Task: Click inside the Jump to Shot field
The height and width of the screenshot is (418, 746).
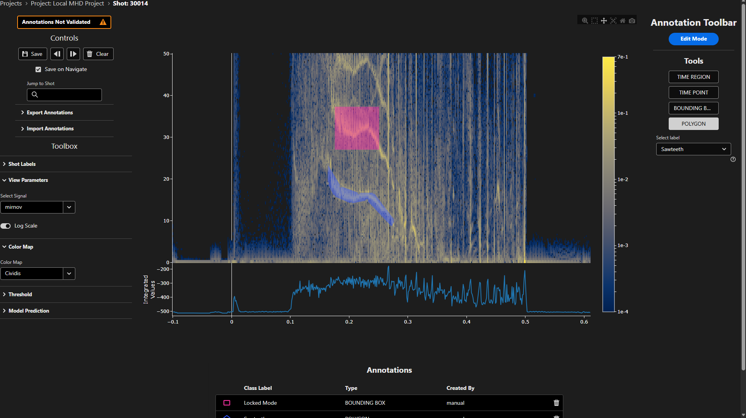Action: click(x=64, y=95)
